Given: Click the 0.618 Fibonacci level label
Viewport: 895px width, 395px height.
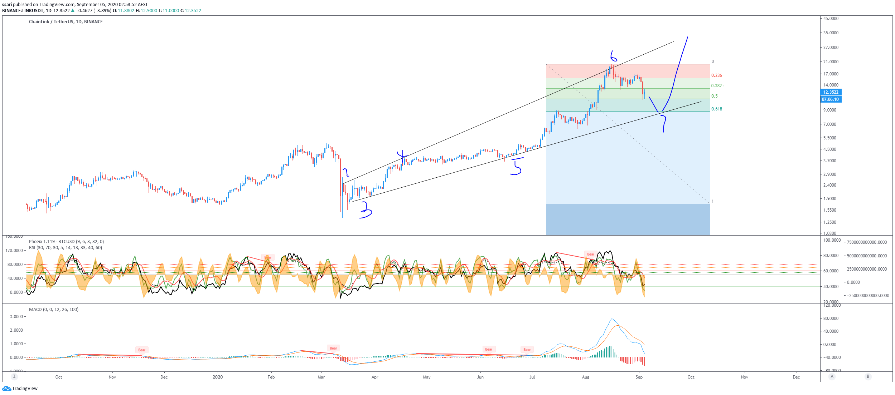Looking at the screenshot, I should pos(717,109).
